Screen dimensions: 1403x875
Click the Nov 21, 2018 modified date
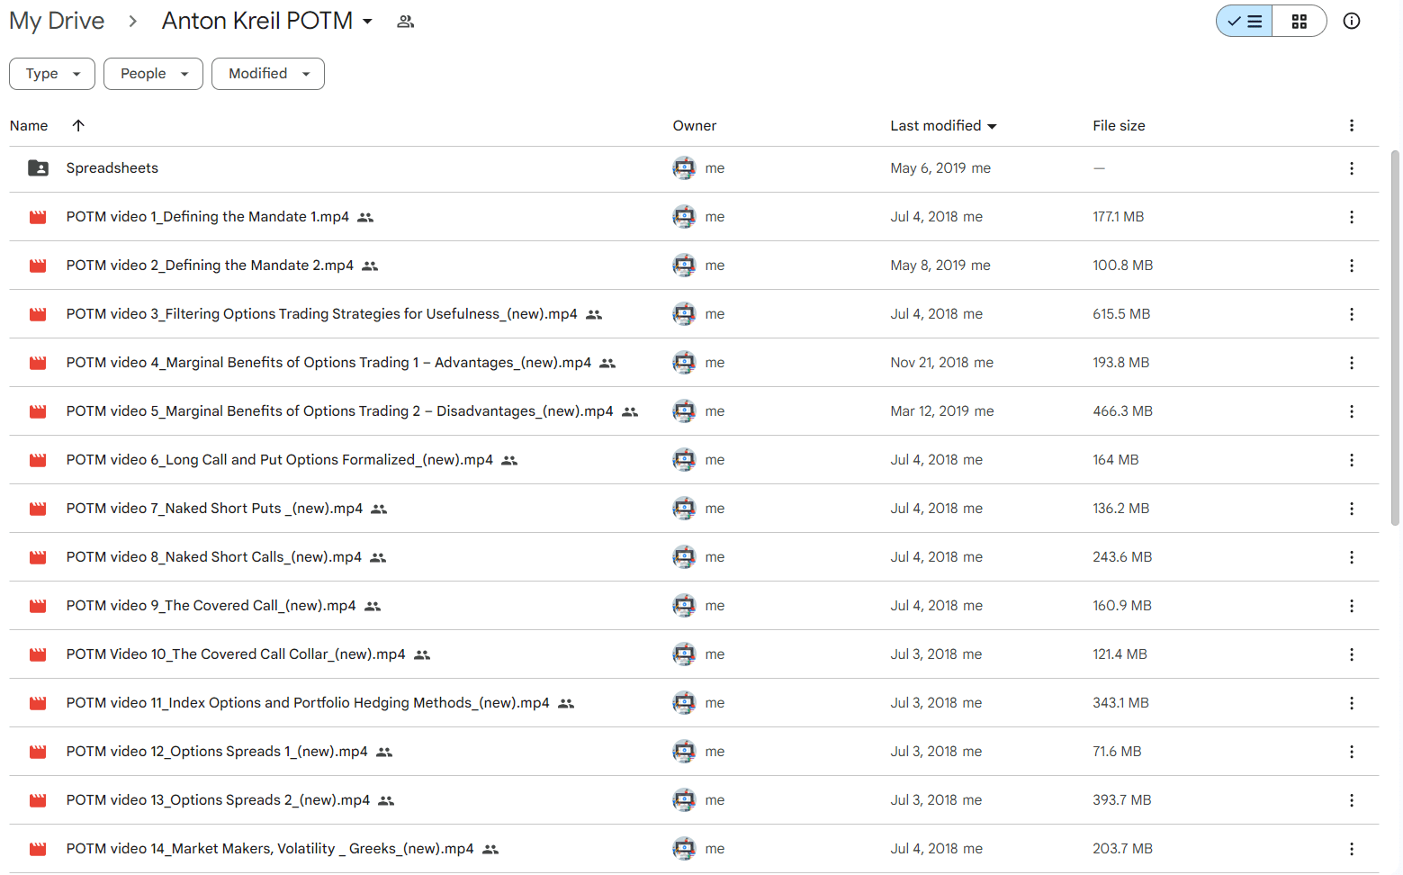coord(930,363)
